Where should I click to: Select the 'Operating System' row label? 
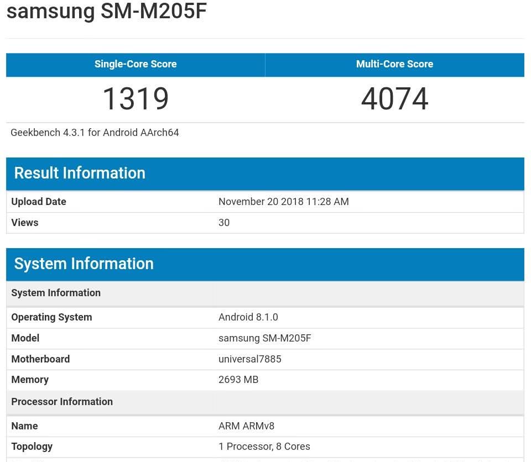click(x=51, y=317)
